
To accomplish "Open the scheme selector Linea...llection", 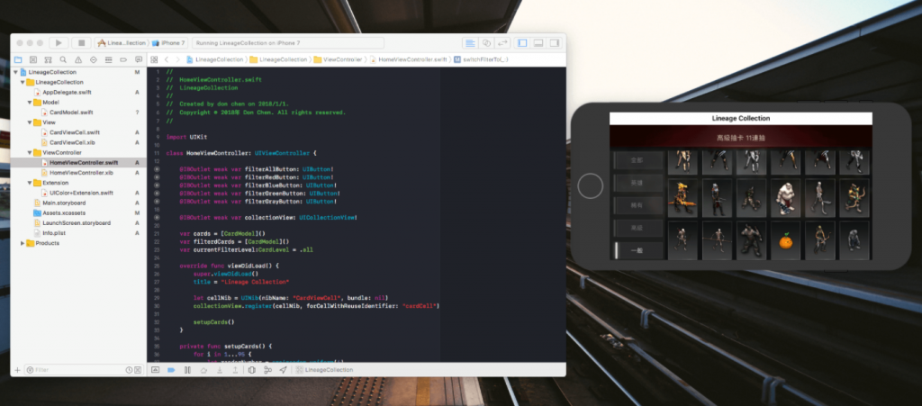I will (x=122, y=43).
